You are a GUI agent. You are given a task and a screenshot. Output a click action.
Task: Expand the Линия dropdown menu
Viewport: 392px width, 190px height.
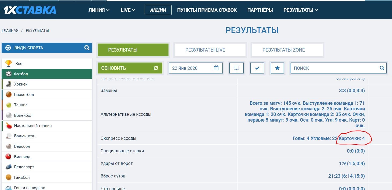[99, 10]
